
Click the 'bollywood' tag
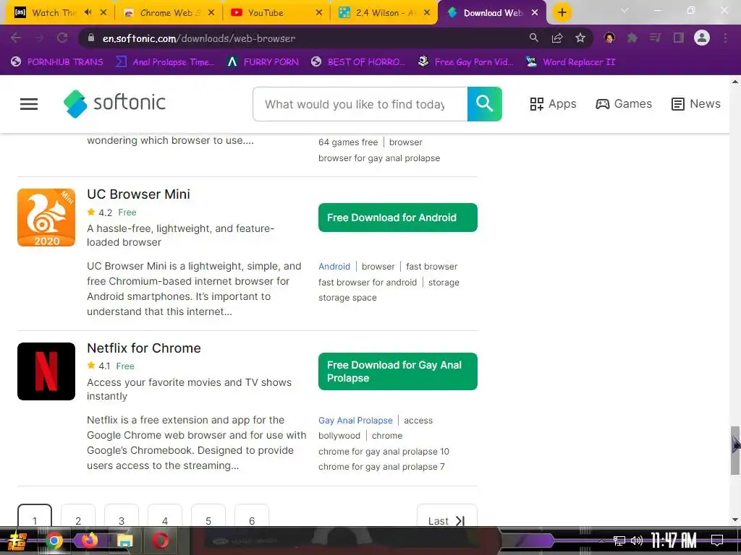[339, 436]
